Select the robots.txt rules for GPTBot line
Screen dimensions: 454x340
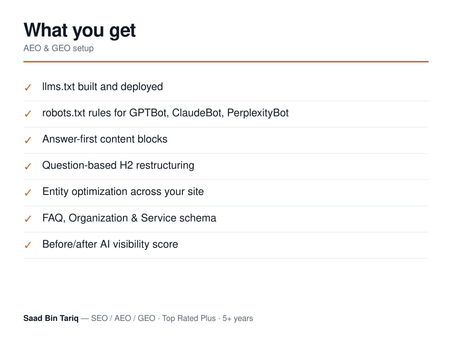point(165,113)
